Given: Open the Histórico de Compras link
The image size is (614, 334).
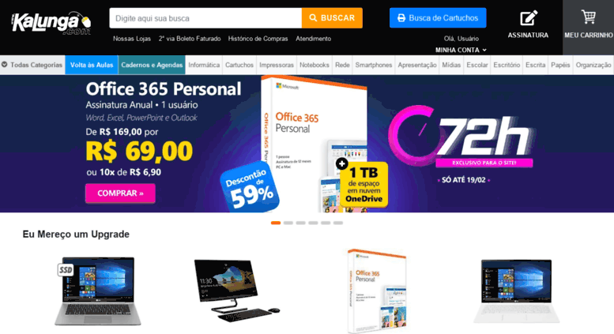Looking at the screenshot, I should [258, 39].
